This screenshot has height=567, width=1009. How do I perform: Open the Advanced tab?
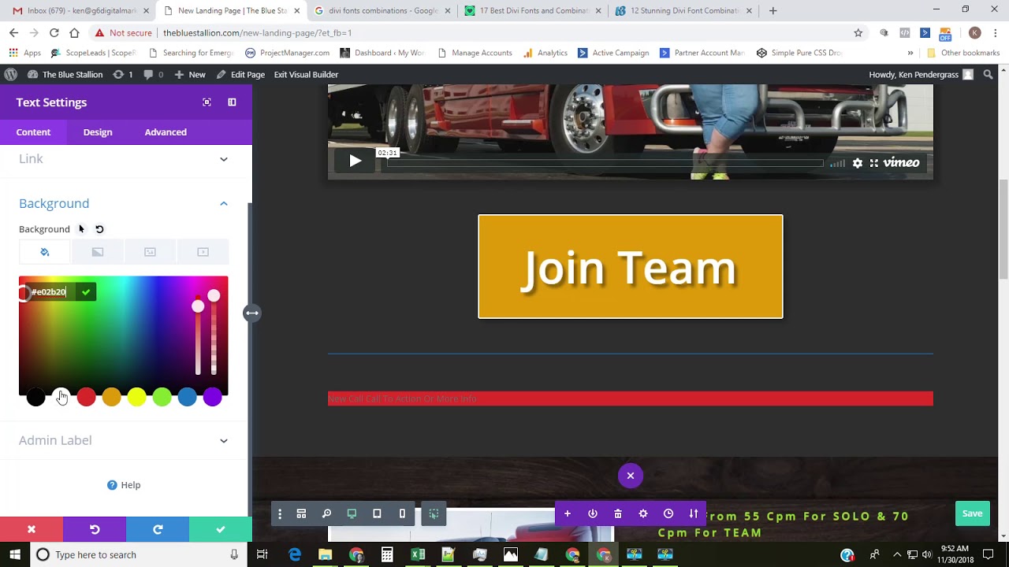point(166,132)
